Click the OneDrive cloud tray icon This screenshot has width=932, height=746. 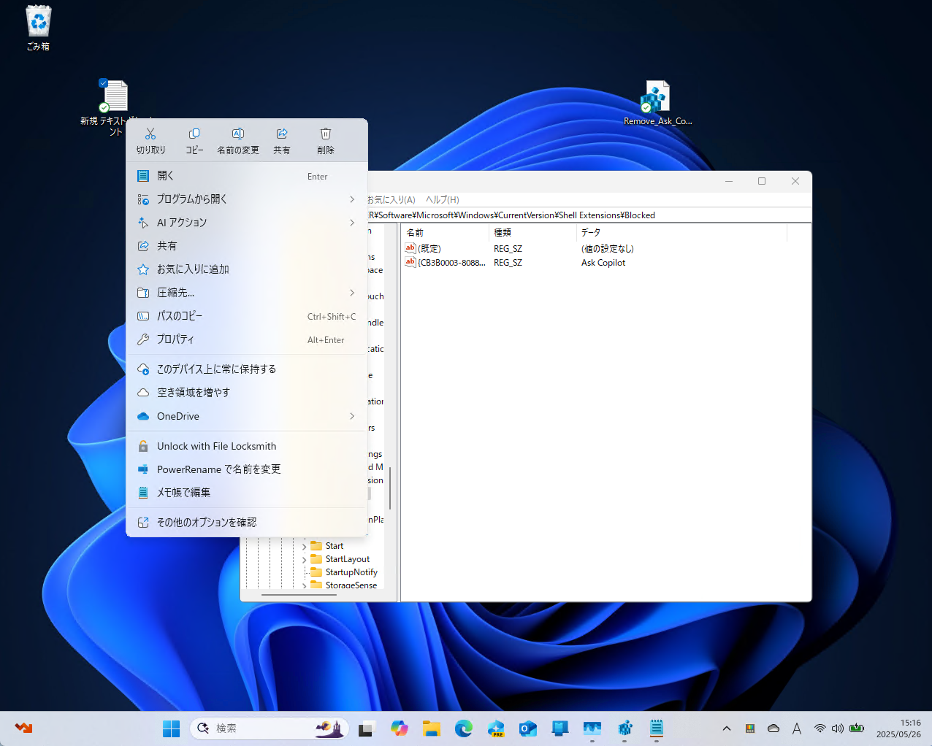[x=774, y=728]
